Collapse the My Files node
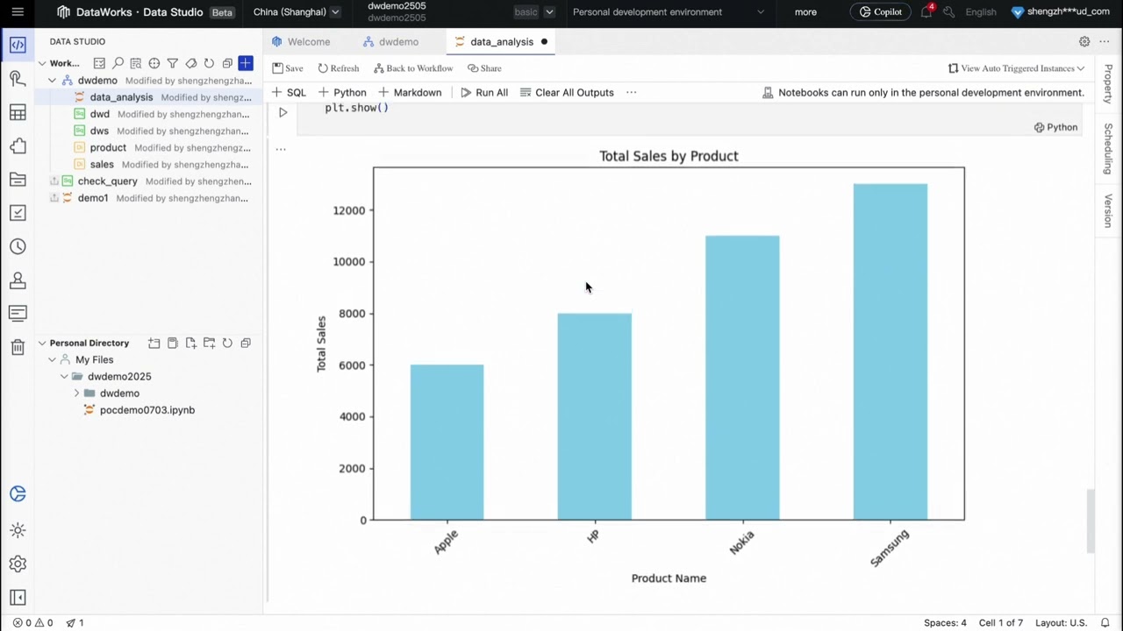Viewport: 1123px width, 631px height. coord(52,360)
